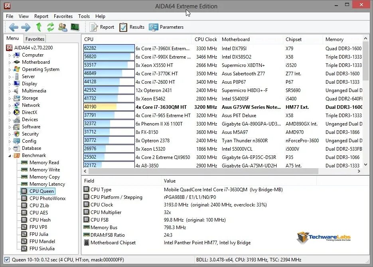This screenshot has height=267, width=373.
Task: Go back with the left arrow icon
Action: coord(14,27)
